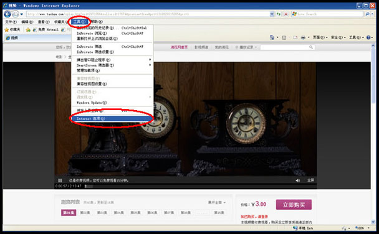Pause the playing video
This screenshot has height=234, width=379.
click(x=60, y=180)
